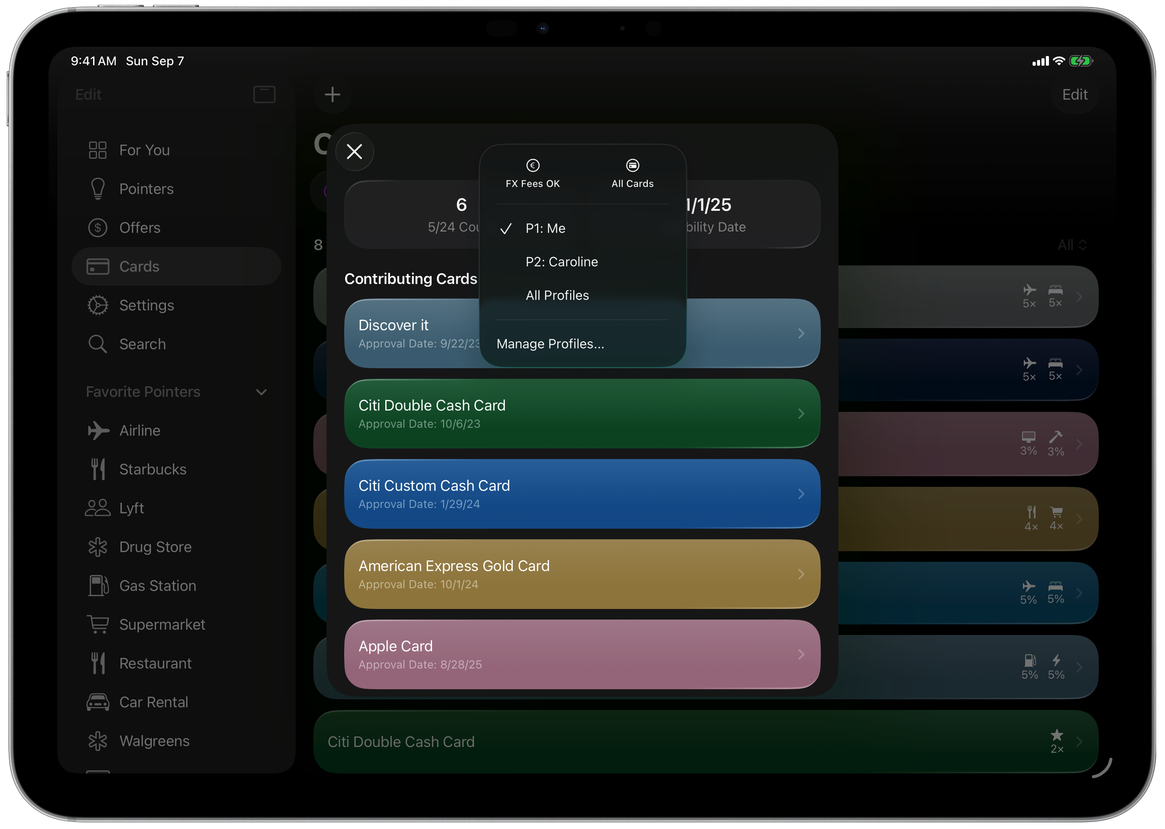
Task: Close the 5/24 sheet with X
Action: pos(354,152)
